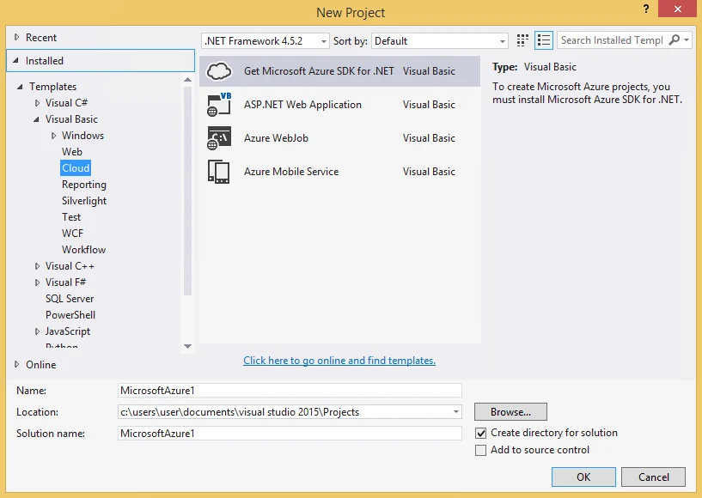Click the search magnifier icon

(x=674, y=40)
